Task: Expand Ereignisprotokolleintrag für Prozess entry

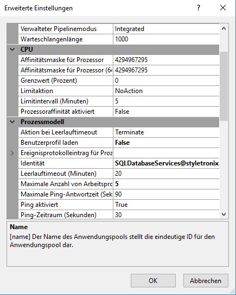Action: tap(12, 153)
